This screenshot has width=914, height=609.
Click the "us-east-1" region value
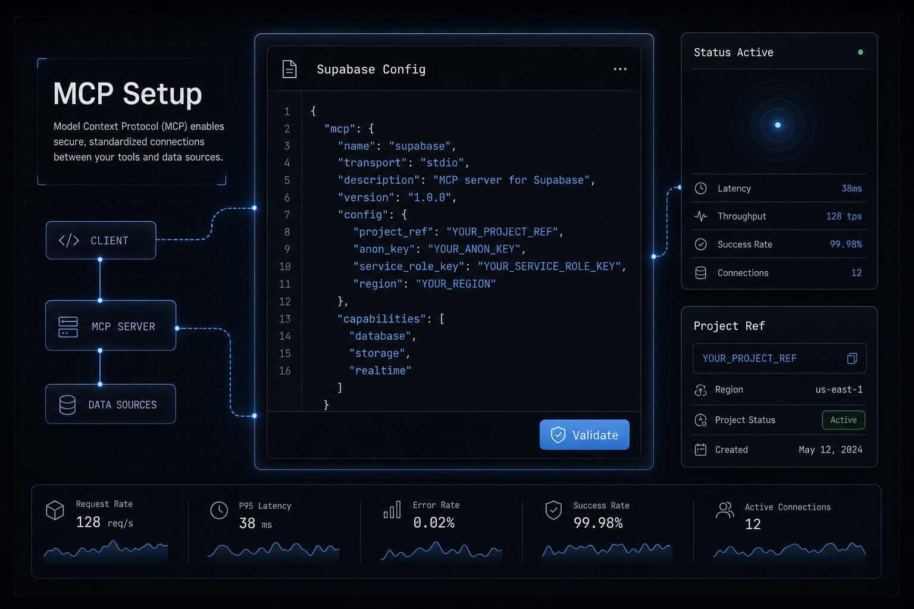pyautogui.click(x=839, y=390)
